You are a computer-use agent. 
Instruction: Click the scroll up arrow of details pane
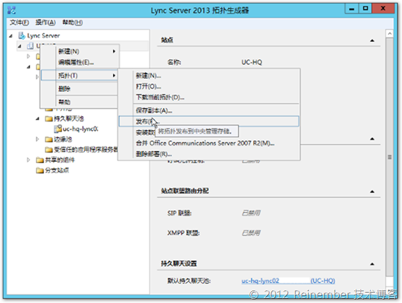390,33
